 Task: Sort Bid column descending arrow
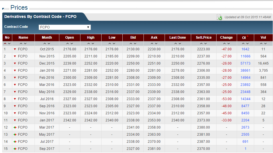(x=135, y=44)
